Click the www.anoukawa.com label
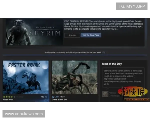 [24, 114]
